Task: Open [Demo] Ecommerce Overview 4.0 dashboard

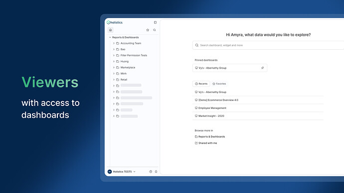Action: pos(258,100)
